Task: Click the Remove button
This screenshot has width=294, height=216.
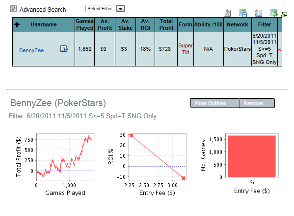Action: click(x=257, y=103)
